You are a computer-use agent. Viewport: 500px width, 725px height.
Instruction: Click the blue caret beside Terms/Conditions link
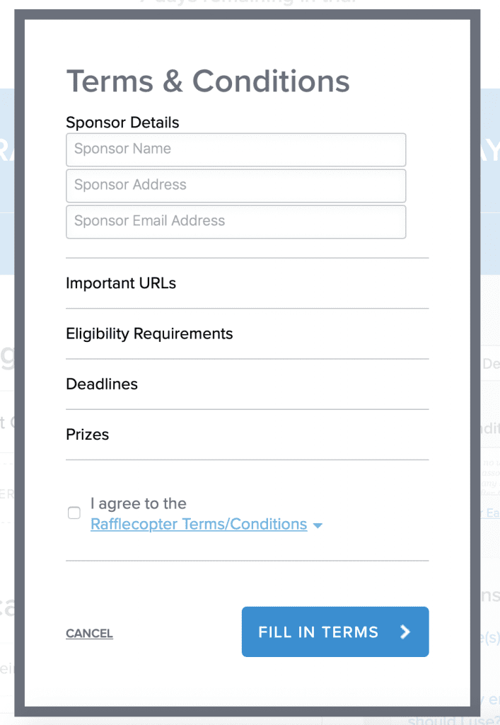pyautogui.click(x=318, y=525)
